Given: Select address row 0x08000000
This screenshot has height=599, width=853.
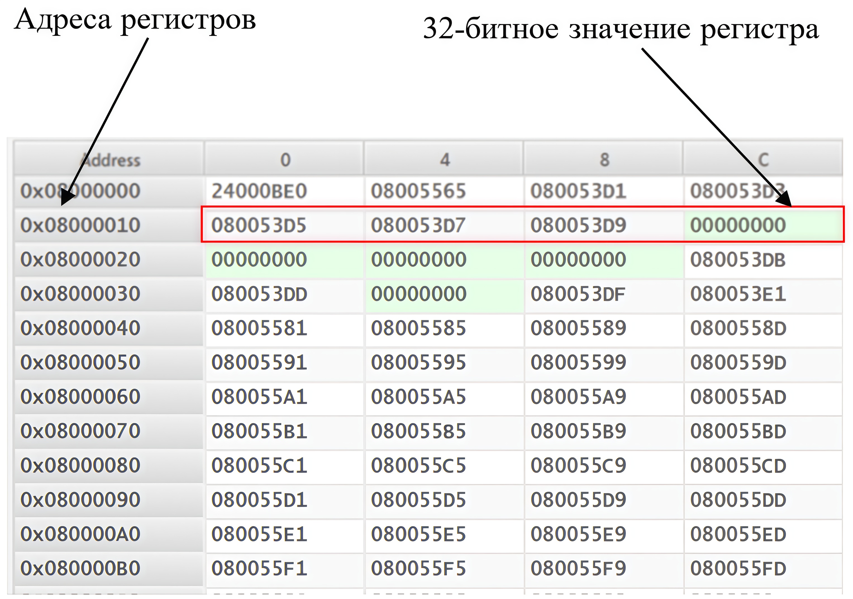Looking at the screenshot, I should [x=80, y=191].
